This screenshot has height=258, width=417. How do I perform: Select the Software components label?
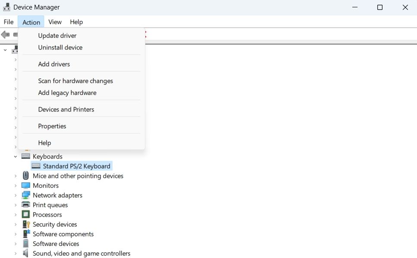[63, 234]
